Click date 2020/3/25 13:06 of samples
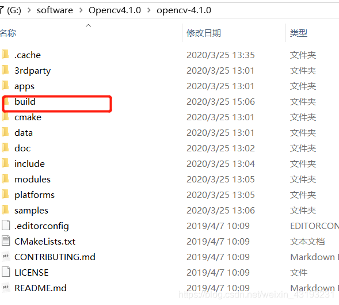339x305 pixels. [x=221, y=211]
